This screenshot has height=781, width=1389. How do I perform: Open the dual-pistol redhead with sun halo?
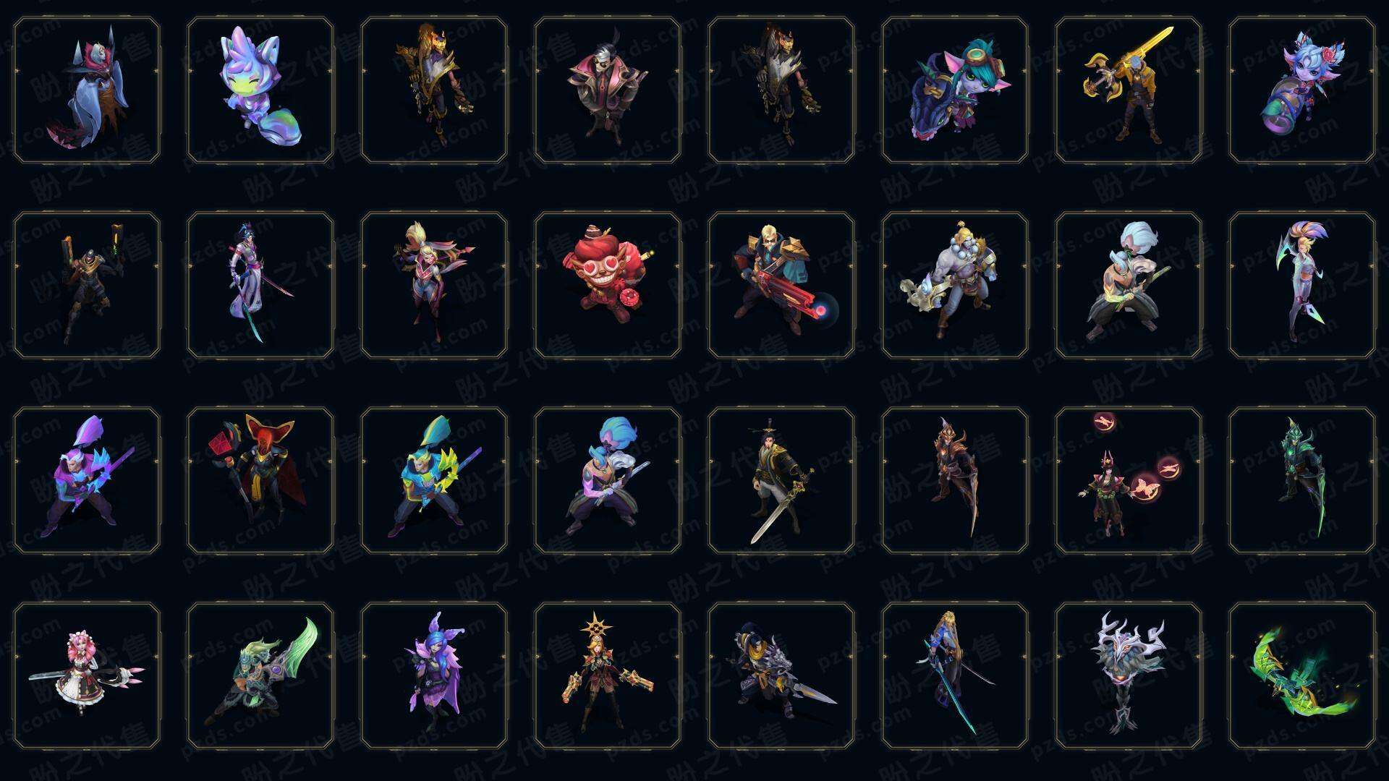[x=608, y=675]
